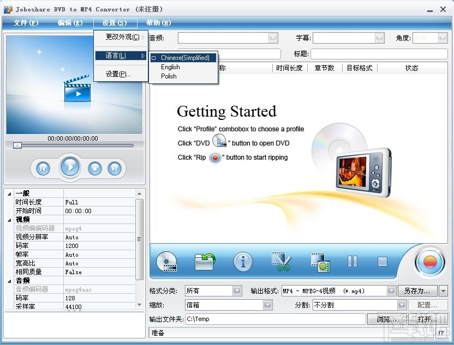The image size is (454, 345).
Task: Open the 文件 menu
Action: click(x=26, y=22)
